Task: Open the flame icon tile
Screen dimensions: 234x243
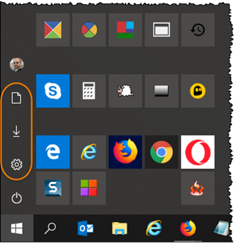Action: [198, 188]
